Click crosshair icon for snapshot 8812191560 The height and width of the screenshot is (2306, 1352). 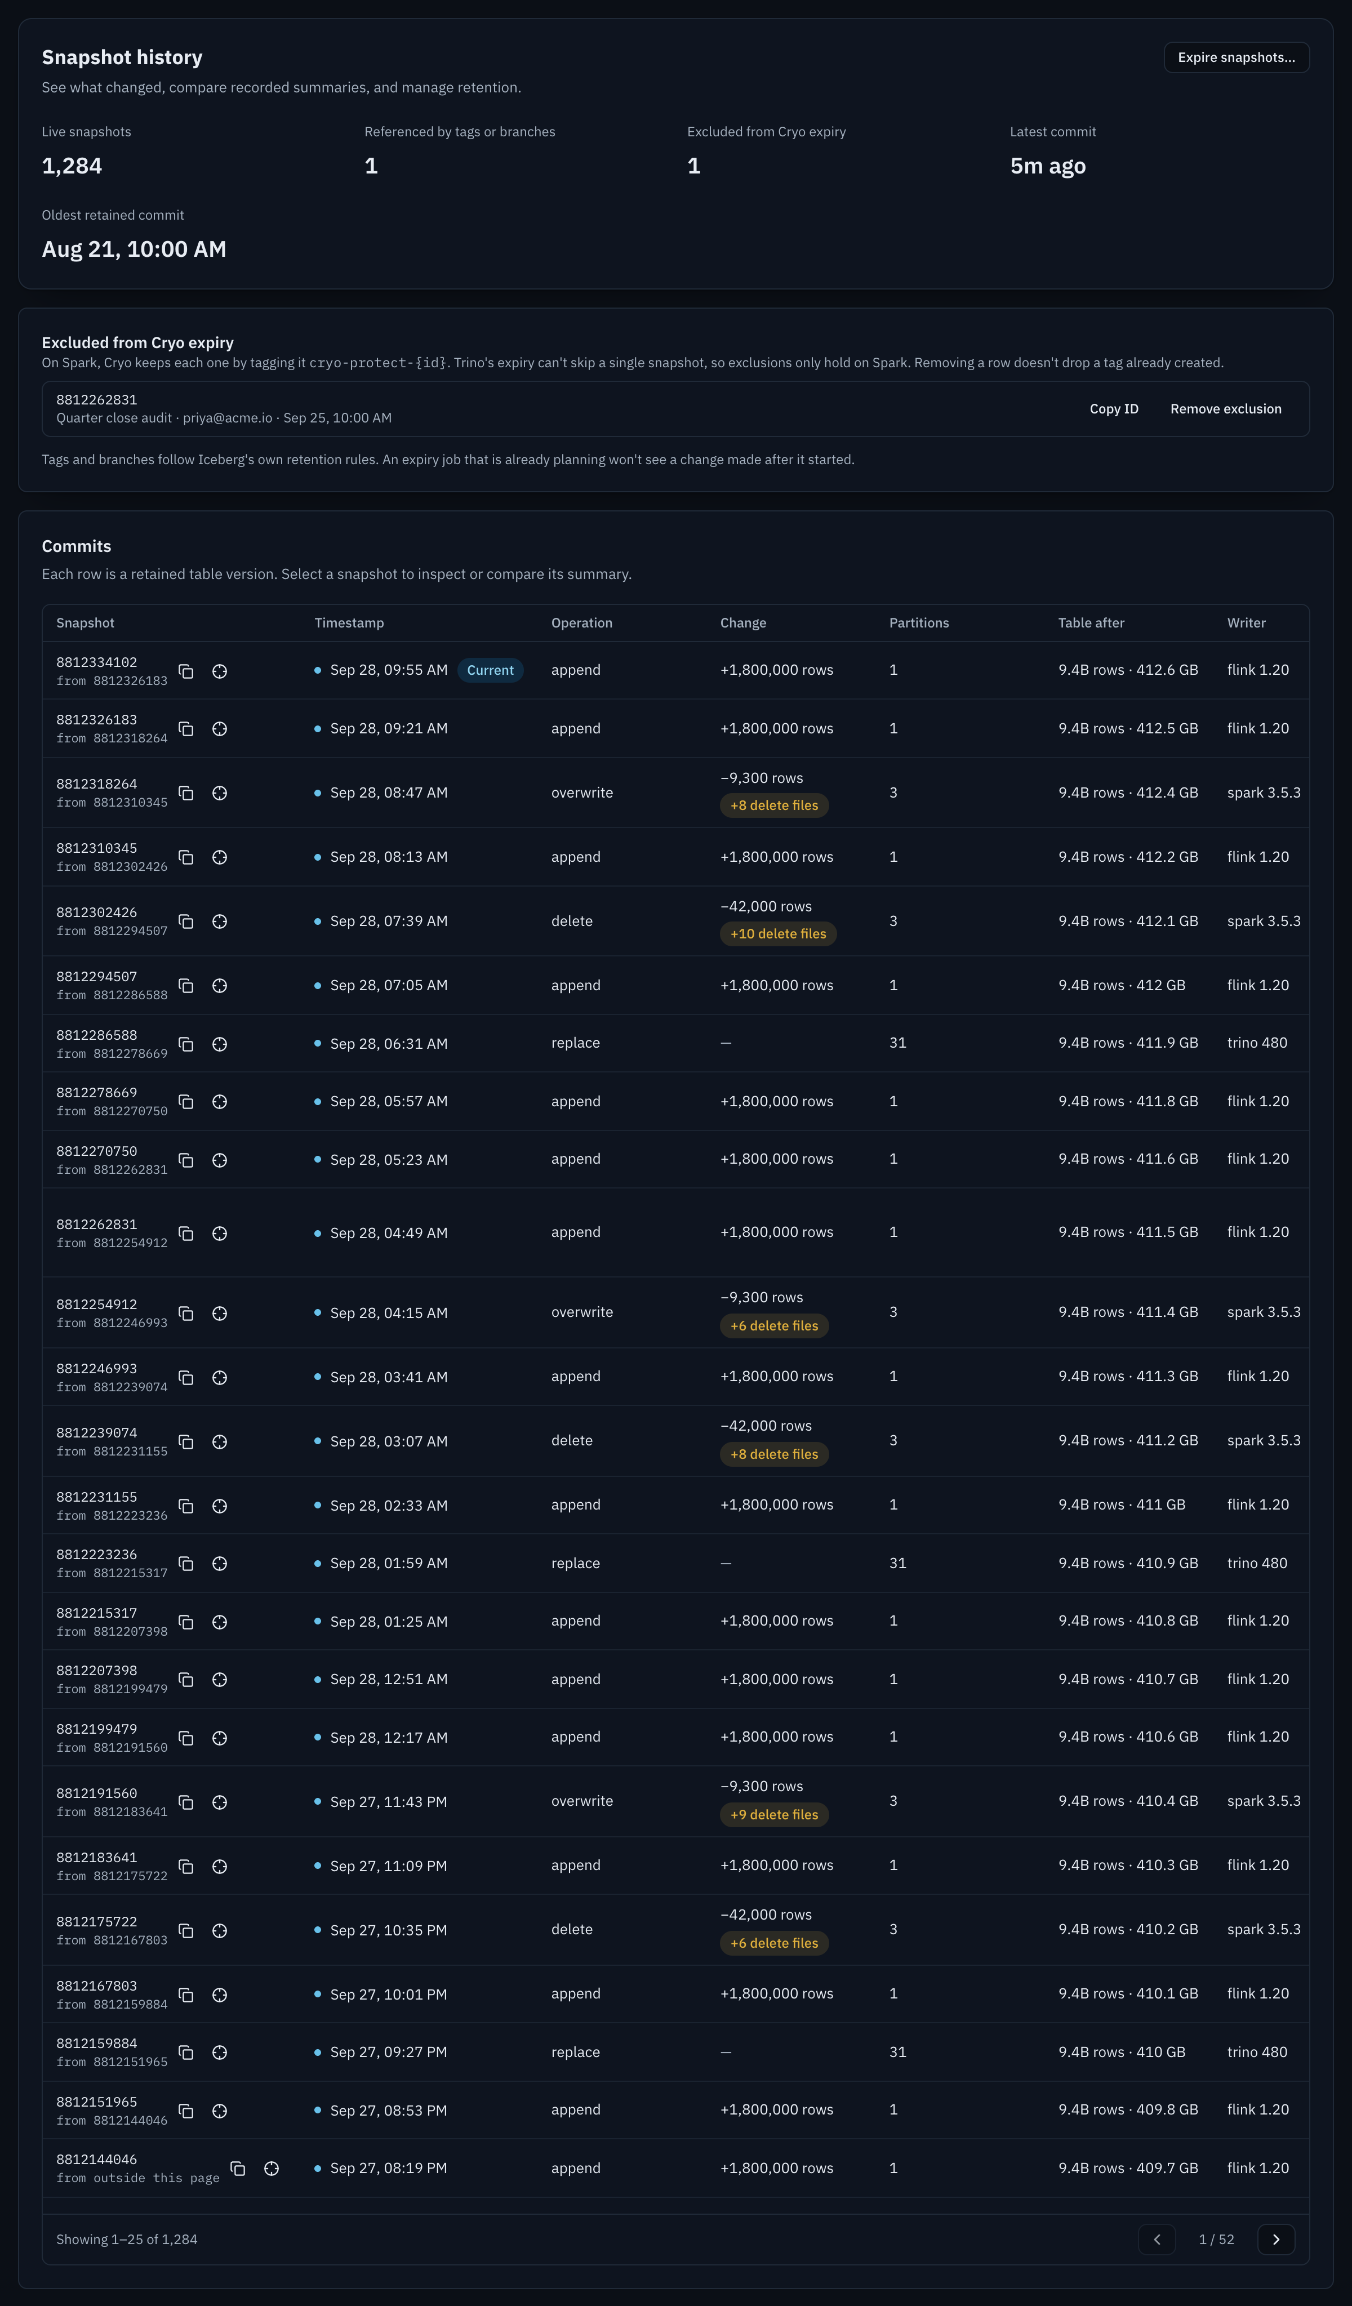tap(220, 1802)
